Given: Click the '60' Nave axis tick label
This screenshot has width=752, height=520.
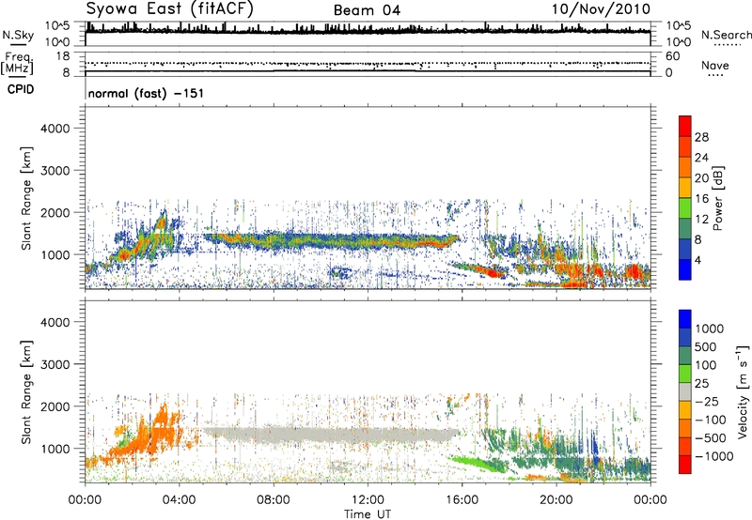Looking at the screenshot, I should [672, 56].
